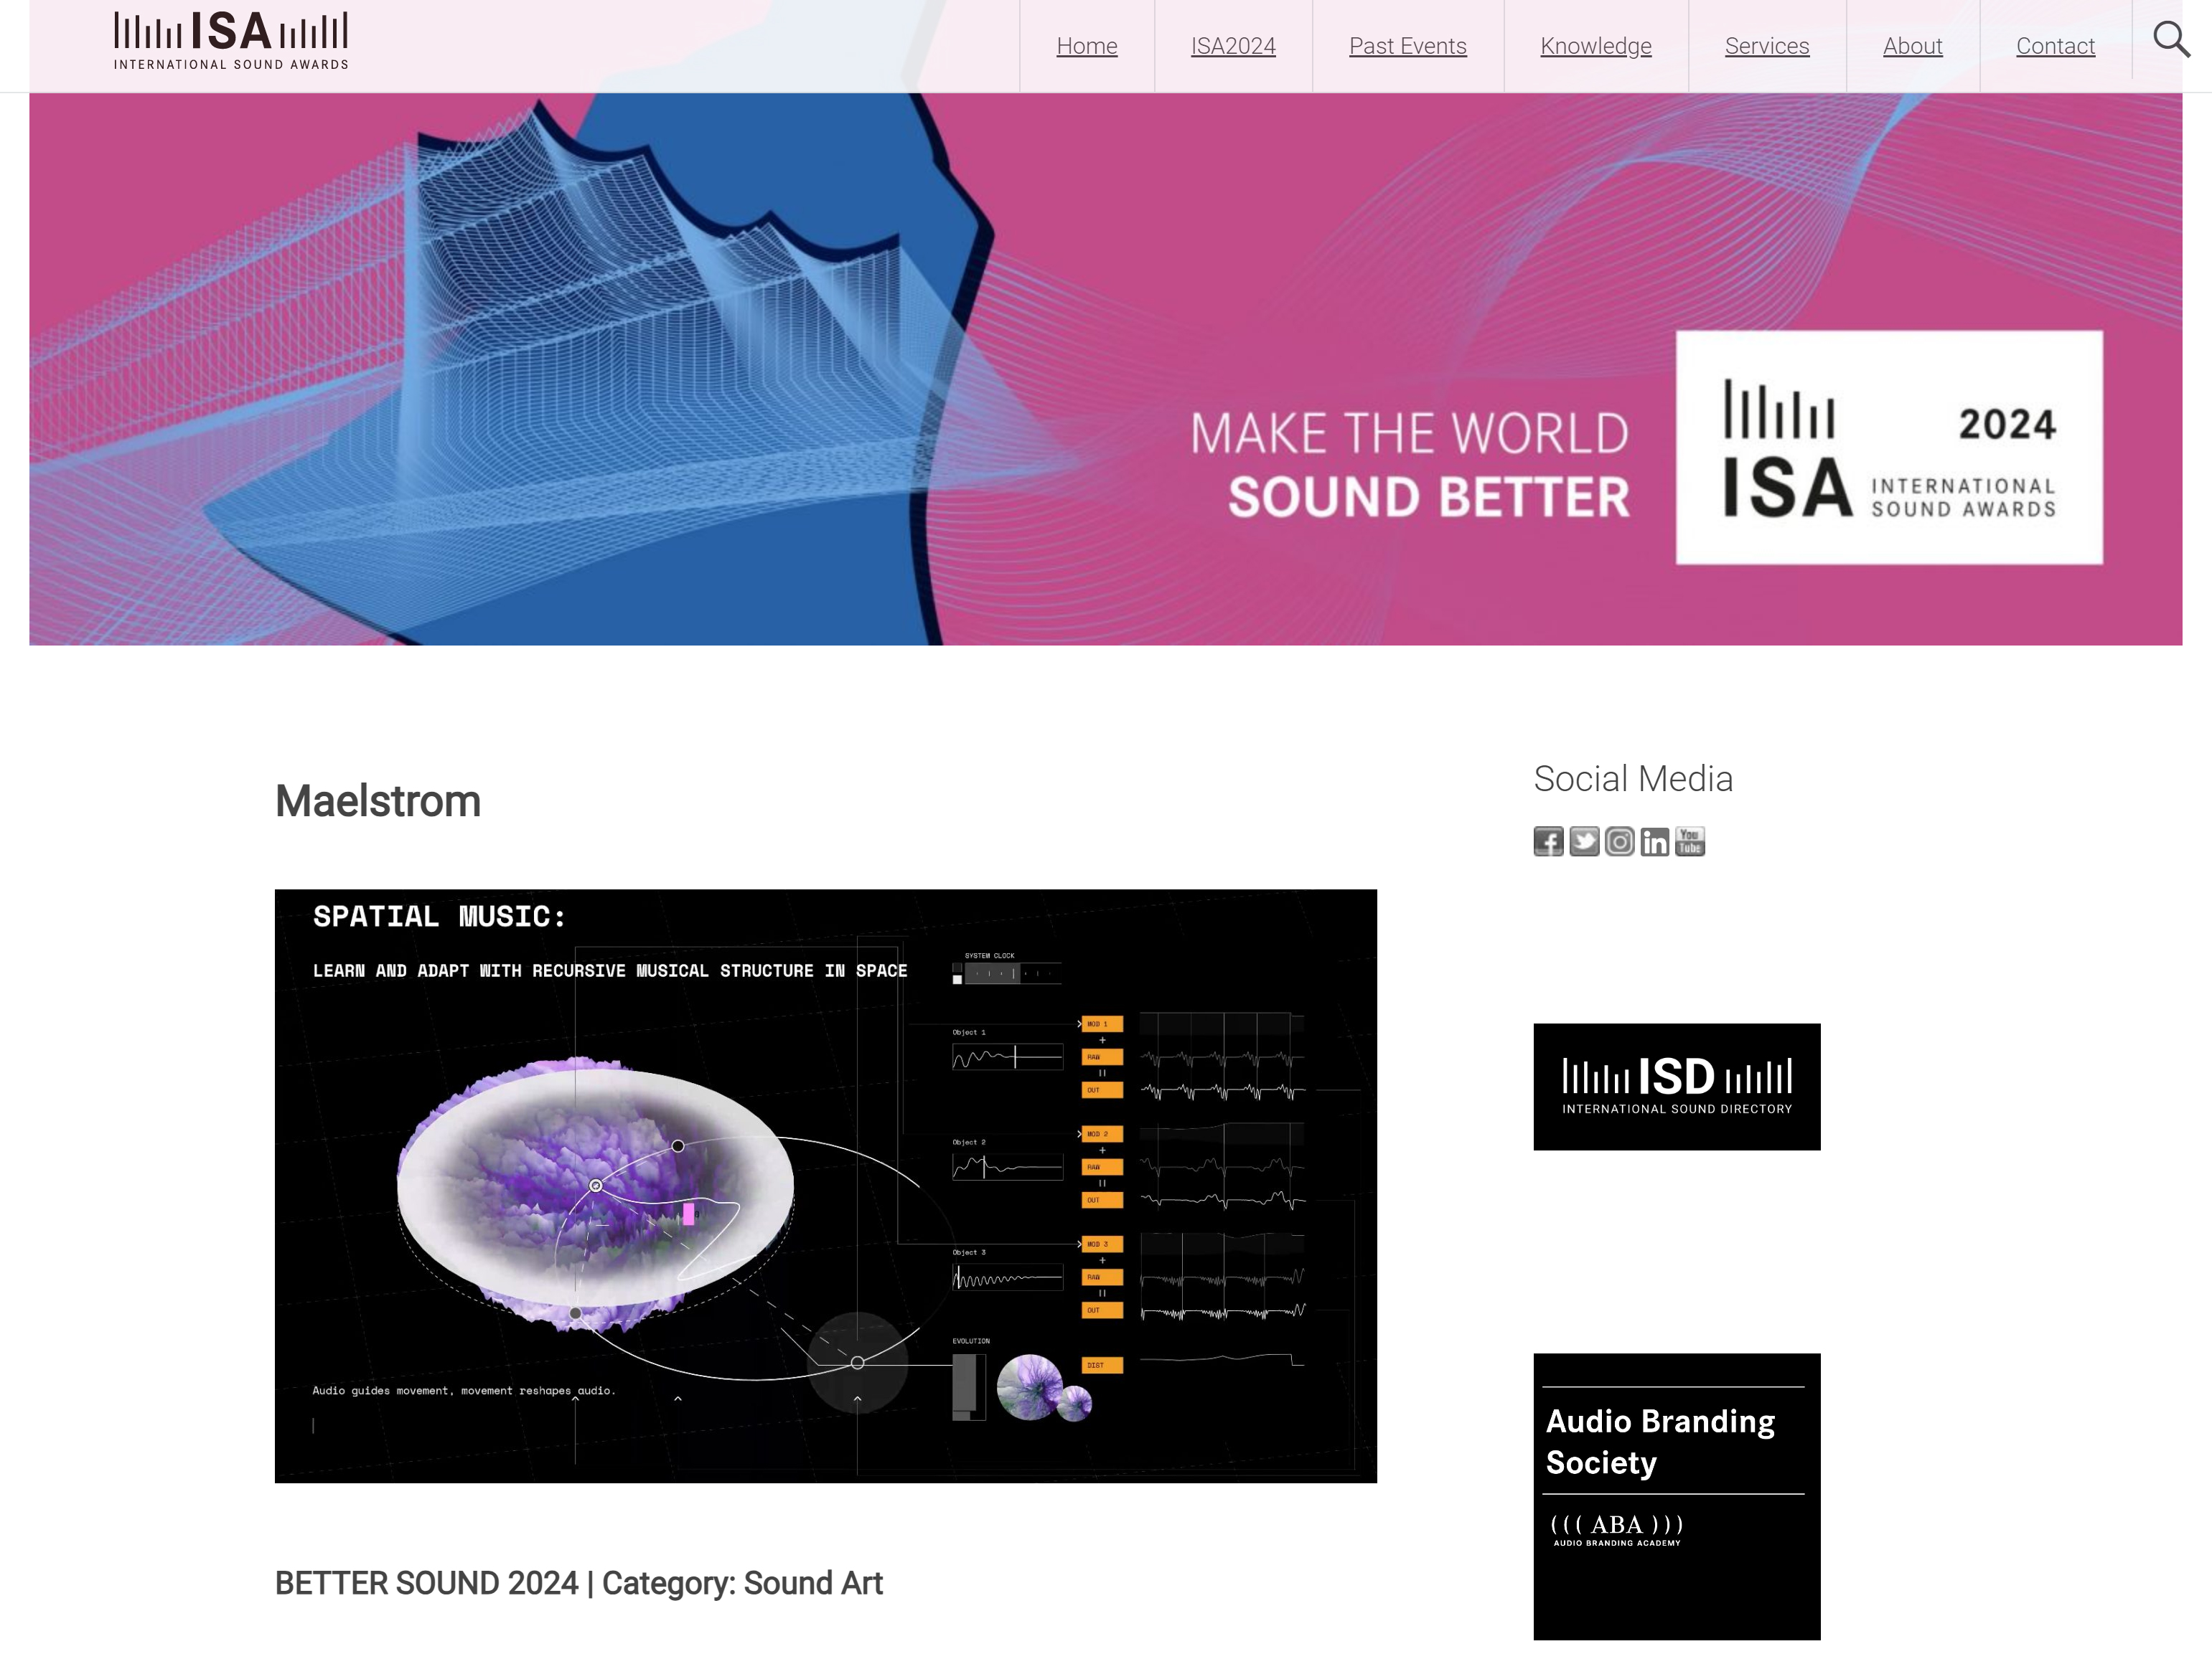Open the ISA2024 menu item
2212x1659 pixels.
click(x=1232, y=46)
